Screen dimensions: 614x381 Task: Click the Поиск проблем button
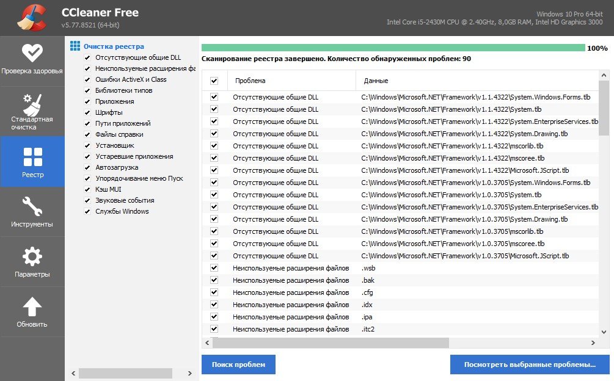pyautogui.click(x=238, y=365)
